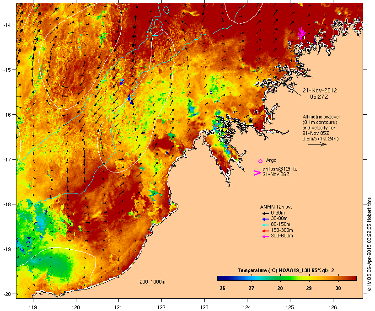Click the cyan 80-150m legend arrow

point(265,225)
